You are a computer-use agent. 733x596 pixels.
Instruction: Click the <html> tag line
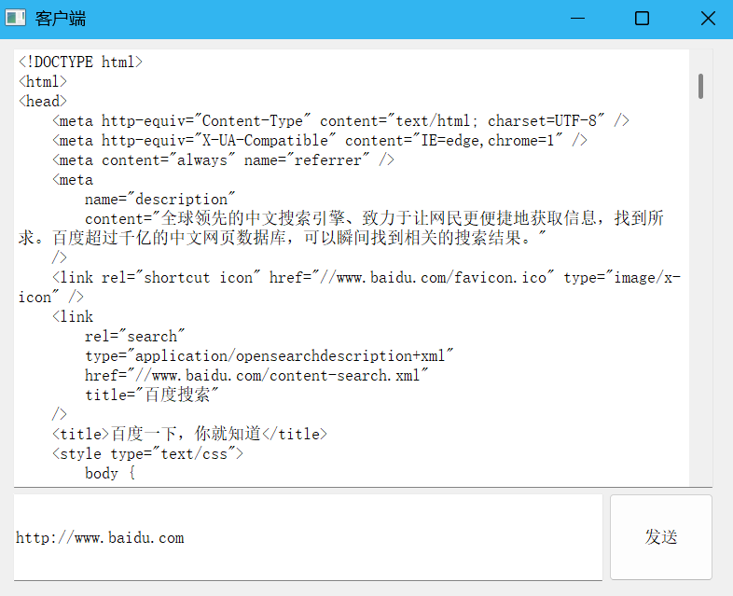pos(43,81)
